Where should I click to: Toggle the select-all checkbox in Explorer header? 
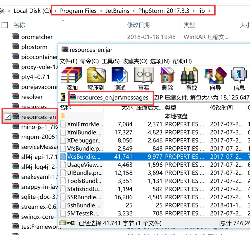(5, 25)
